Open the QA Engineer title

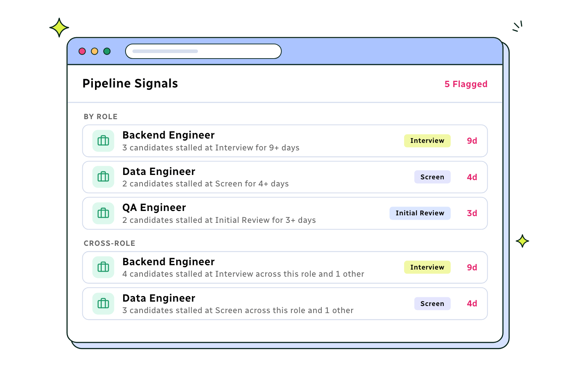point(154,208)
